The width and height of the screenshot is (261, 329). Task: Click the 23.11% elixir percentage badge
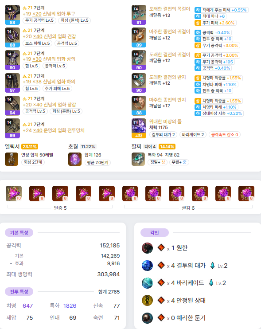30,146
